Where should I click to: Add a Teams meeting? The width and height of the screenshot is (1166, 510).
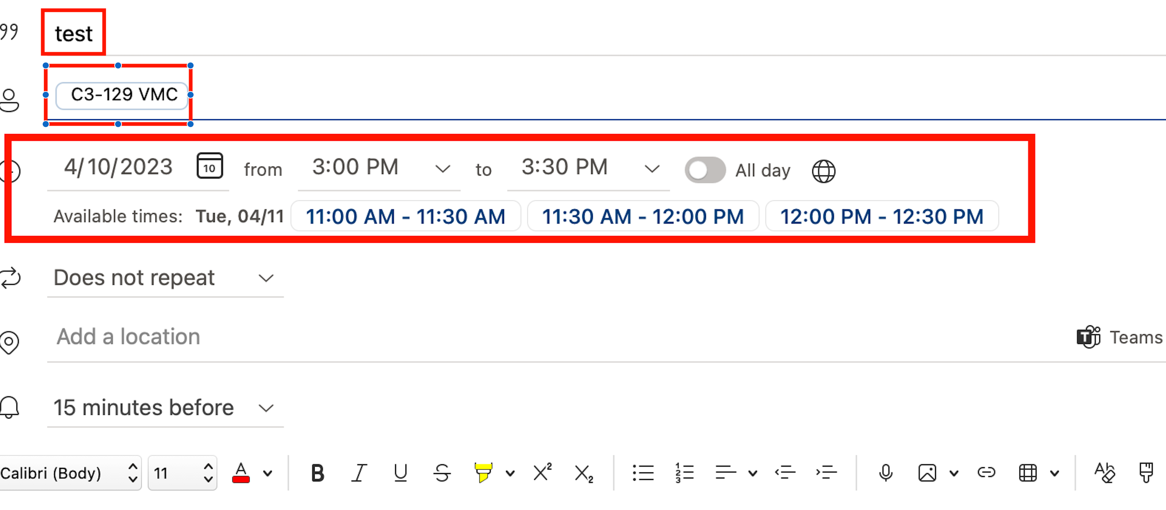pos(1119,337)
